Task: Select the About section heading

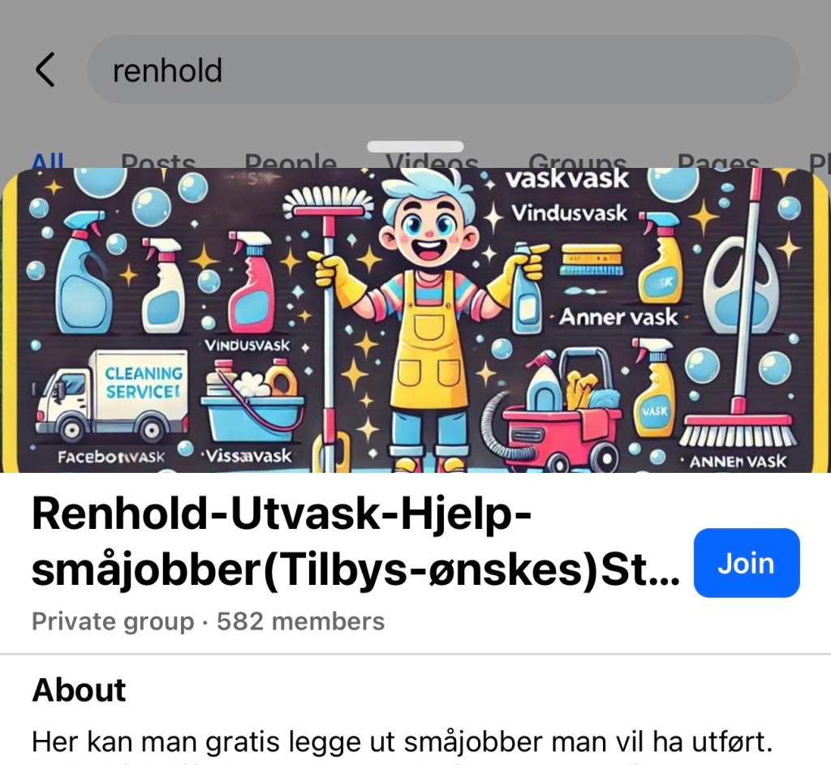Action: (79, 690)
